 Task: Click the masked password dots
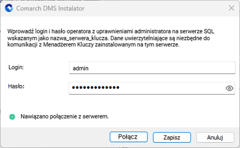point(96,88)
